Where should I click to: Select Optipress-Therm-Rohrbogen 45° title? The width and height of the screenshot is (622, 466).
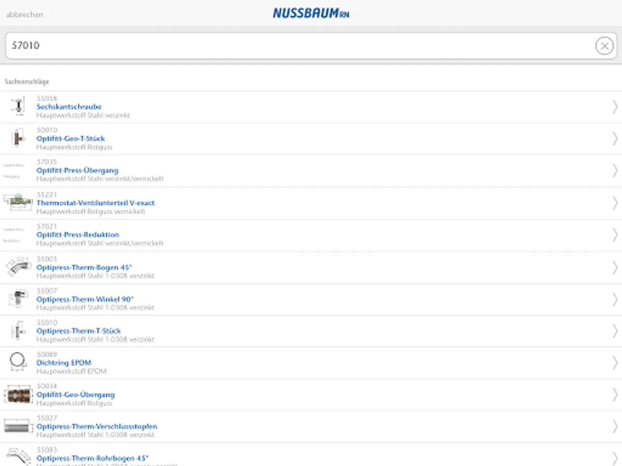[92, 458]
